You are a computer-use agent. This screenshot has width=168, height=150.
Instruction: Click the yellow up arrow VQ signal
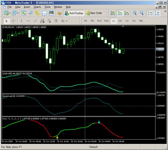57,138
